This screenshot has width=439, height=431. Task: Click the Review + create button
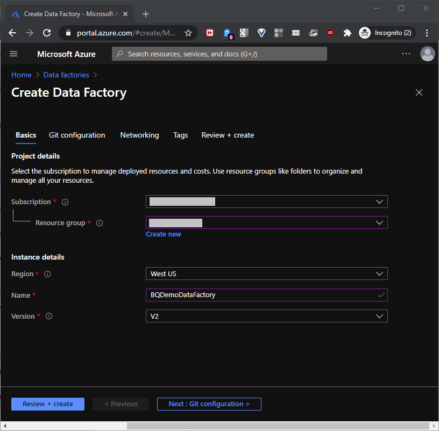pos(48,404)
